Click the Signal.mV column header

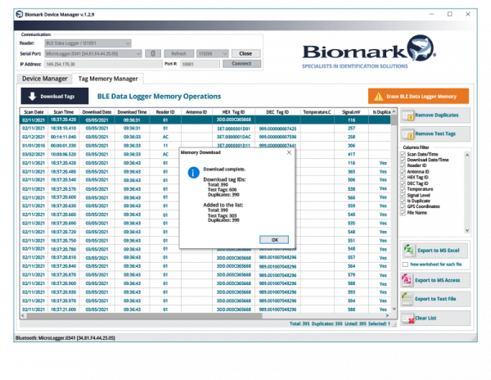[351, 112]
